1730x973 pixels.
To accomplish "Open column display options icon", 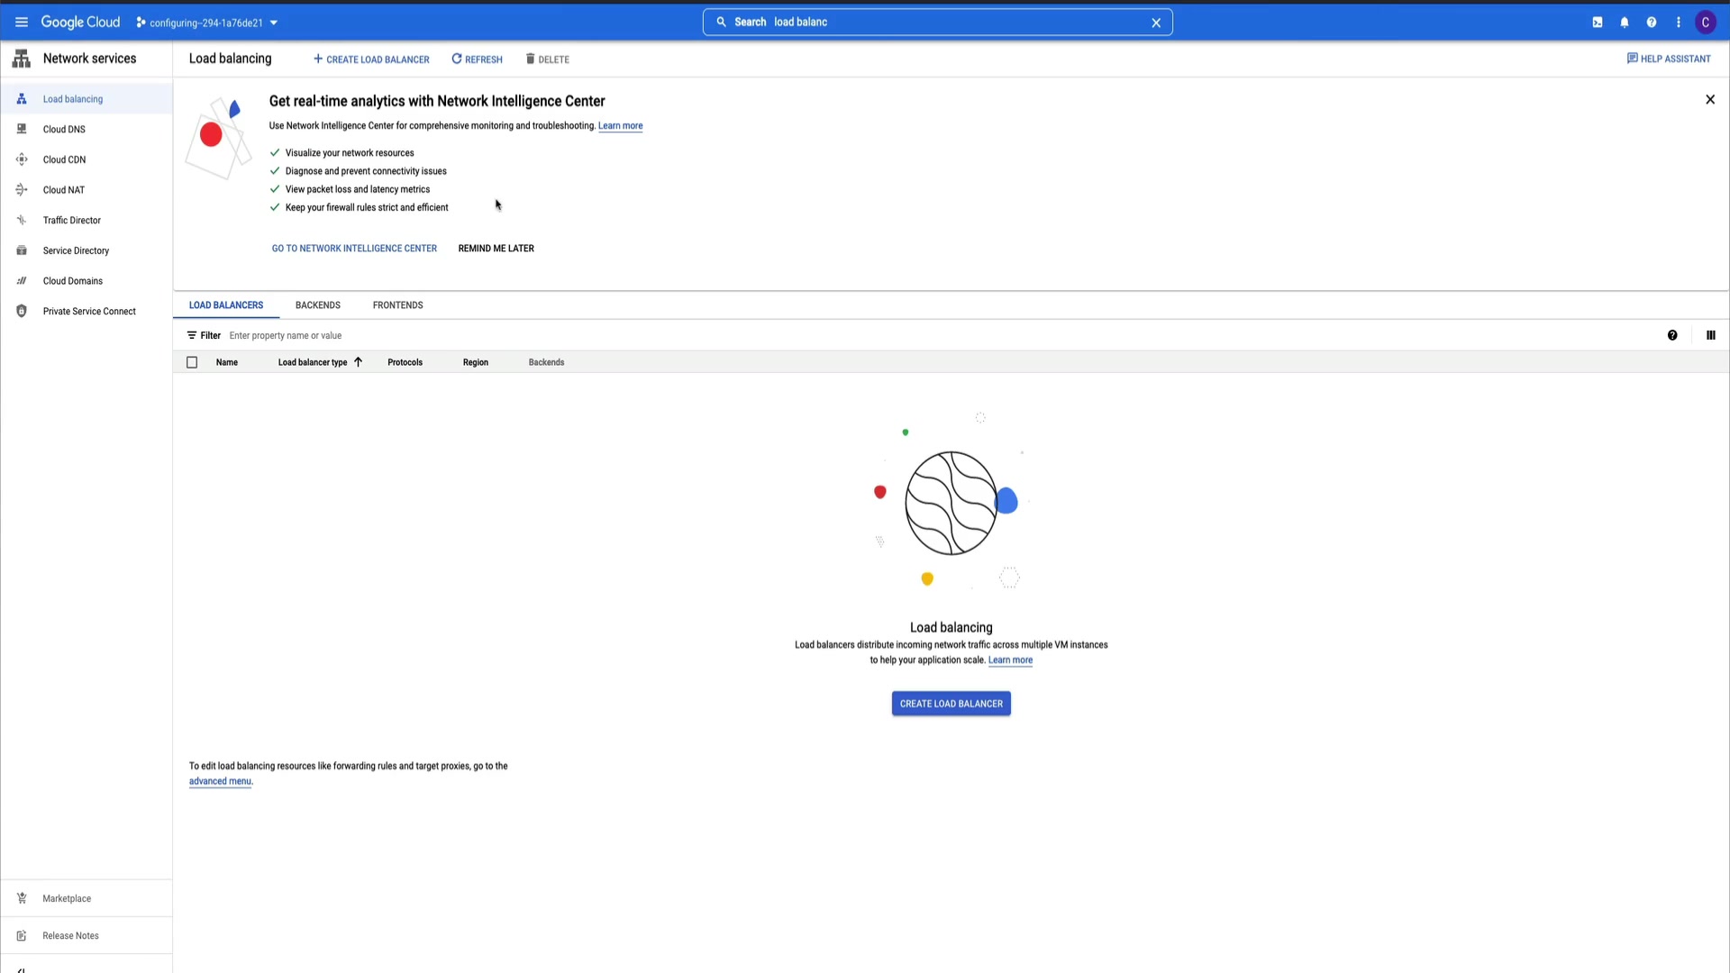I will tap(1710, 335).
